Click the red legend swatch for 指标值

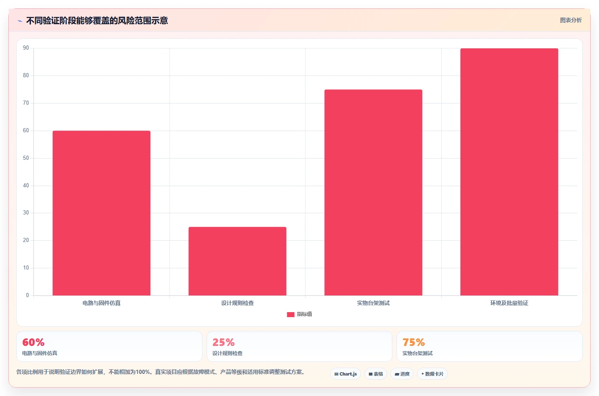[x=291, y=315]
